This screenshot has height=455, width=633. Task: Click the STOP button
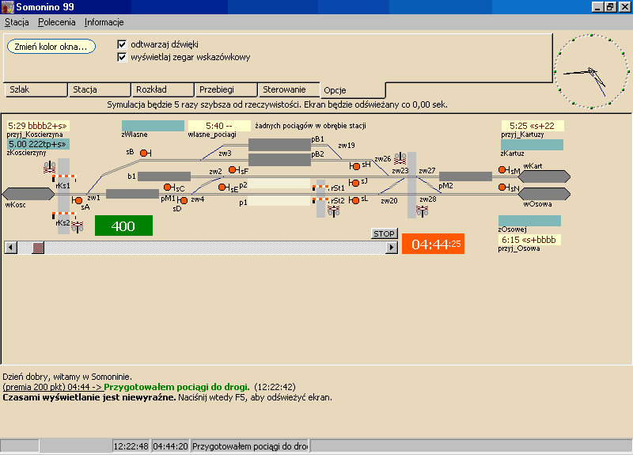[384, 233]
